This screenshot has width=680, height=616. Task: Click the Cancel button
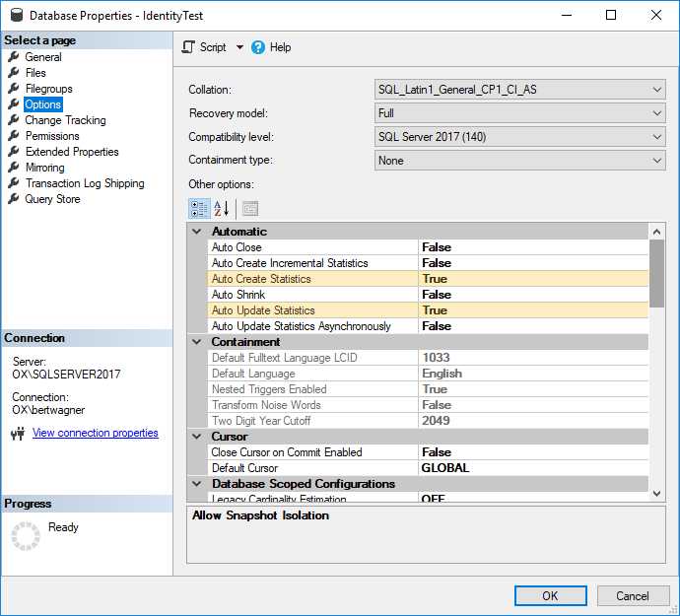633,595
